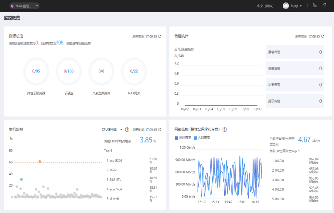
Task: Open the 紧急告警 alarm row
Action: pyautogui.click(x=295, y=52)
